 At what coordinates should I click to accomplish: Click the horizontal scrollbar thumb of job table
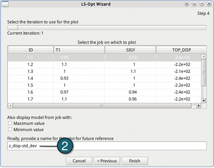[102, 106]
